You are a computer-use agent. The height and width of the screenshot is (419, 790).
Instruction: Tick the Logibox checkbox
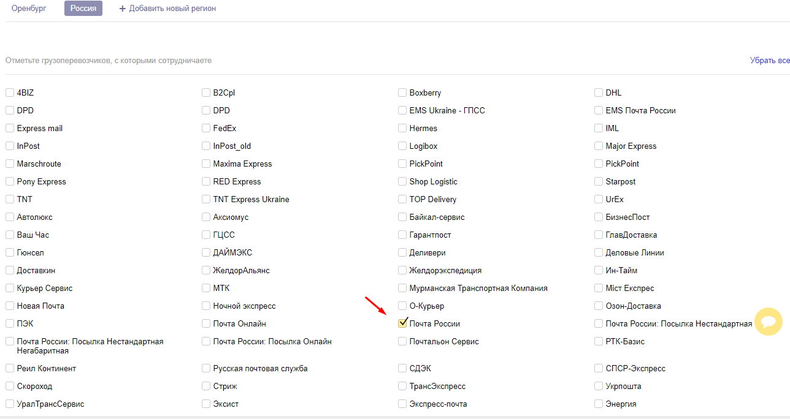click(402, 146)
